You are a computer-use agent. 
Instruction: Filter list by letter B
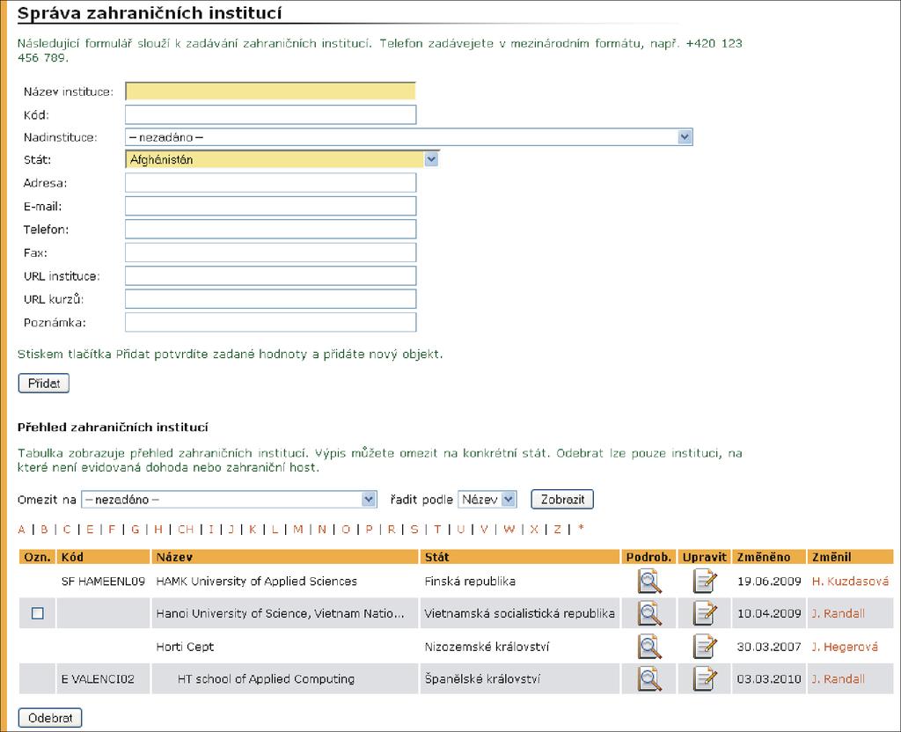(44, 529)
